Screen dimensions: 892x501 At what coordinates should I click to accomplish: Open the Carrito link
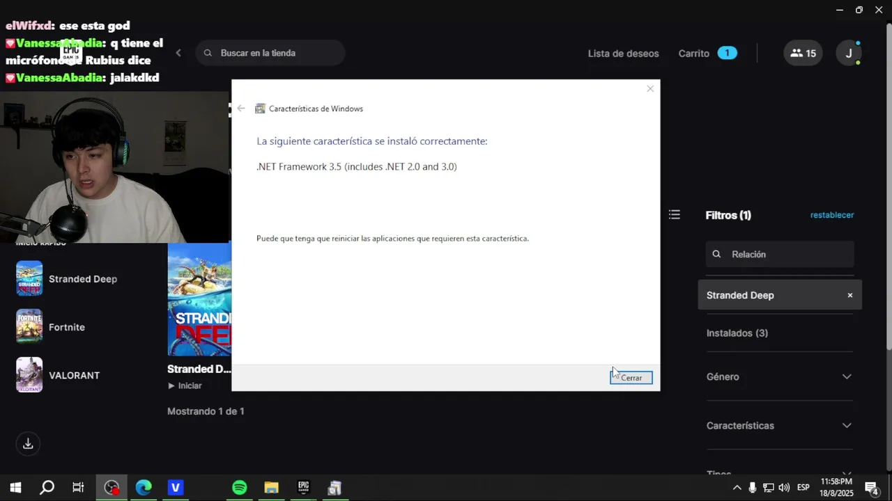tap(694, 54)
